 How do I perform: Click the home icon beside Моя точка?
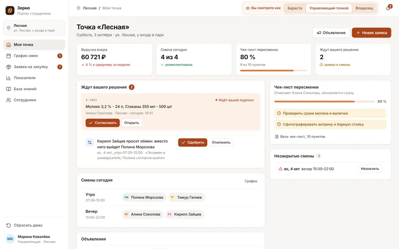point(8,45)
